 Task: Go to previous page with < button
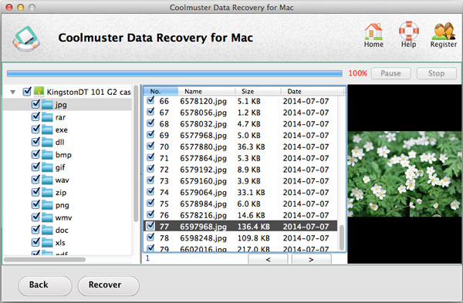pos(268,259)
